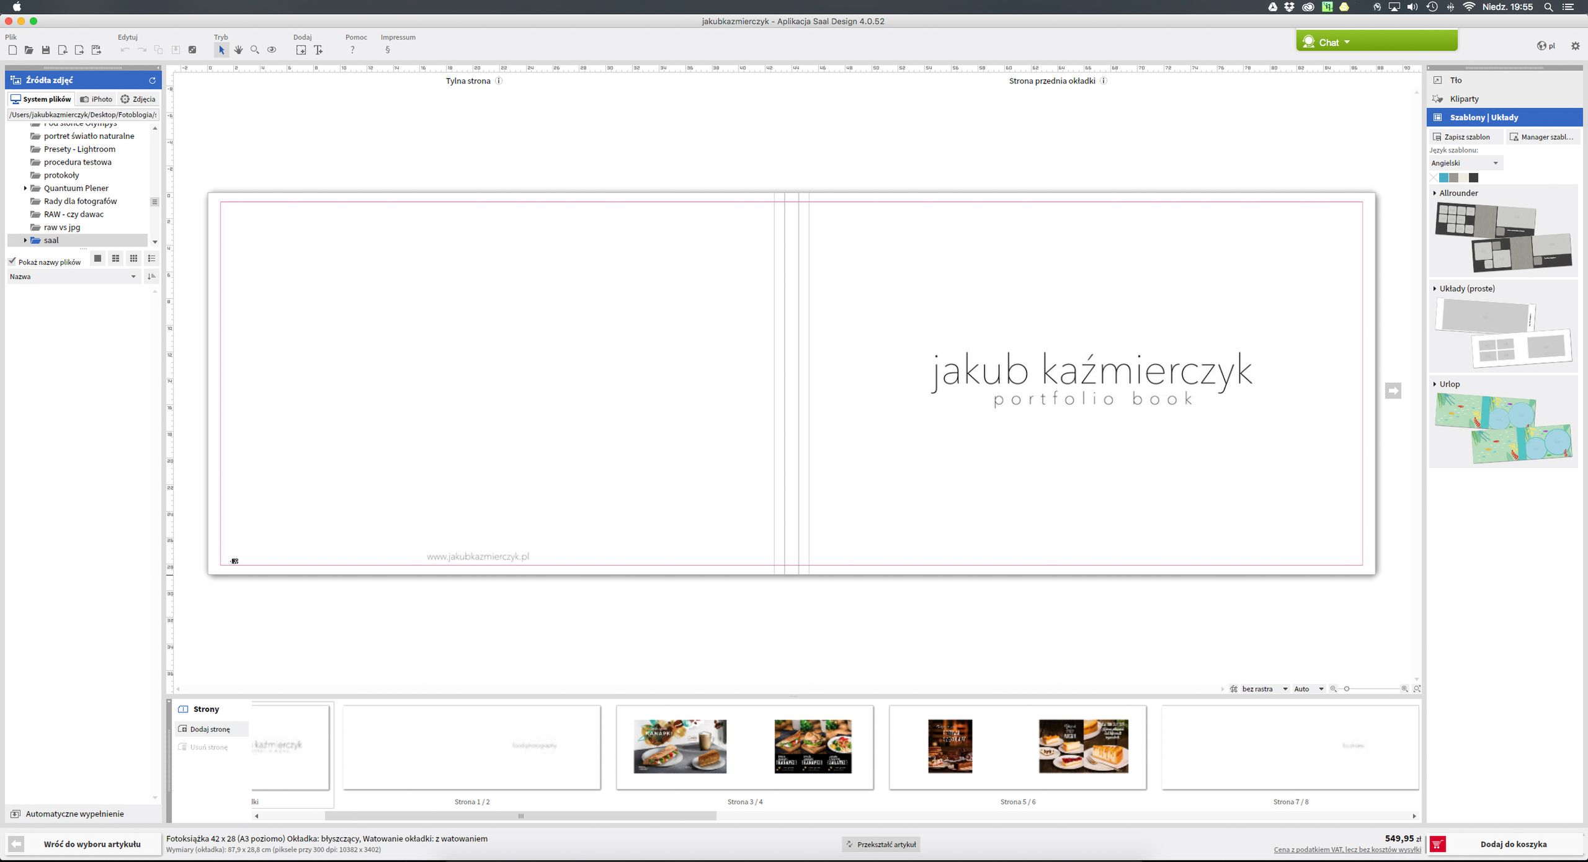Click info icon next to 'Tylna strona'
This screenshot has width=1588, height=862.
point(499,81)
